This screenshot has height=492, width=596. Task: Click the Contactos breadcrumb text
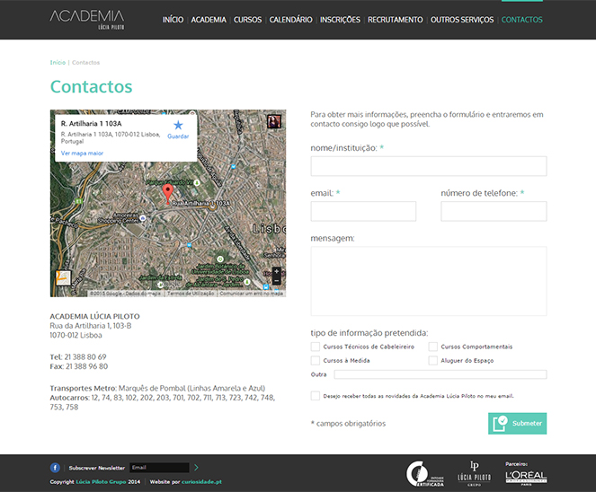[x=86, y=63]
